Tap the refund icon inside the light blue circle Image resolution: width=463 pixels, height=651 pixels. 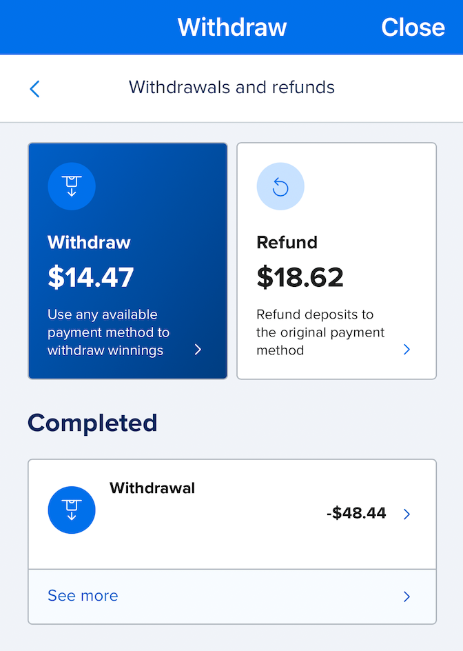280,186
